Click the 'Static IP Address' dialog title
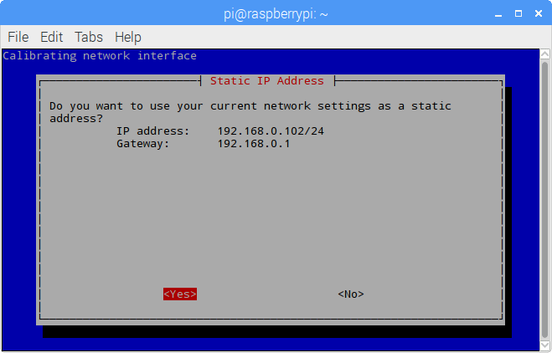552x353 pixels. pos(267,81)
